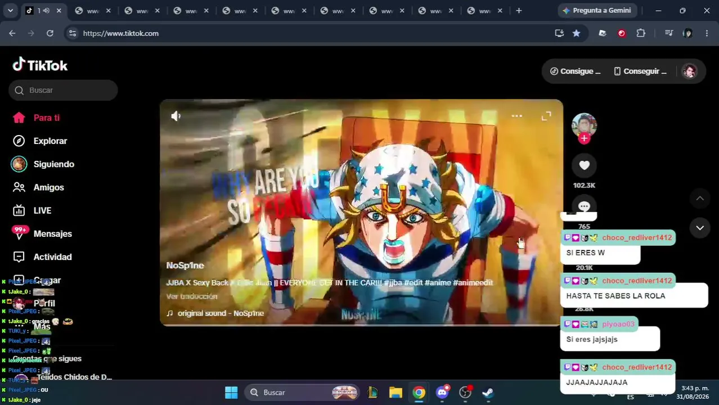Image resolution: width=719 pixels, height=405 pixels.
Task: Open comments with speech bubble icon
Action: coord(584,206)
